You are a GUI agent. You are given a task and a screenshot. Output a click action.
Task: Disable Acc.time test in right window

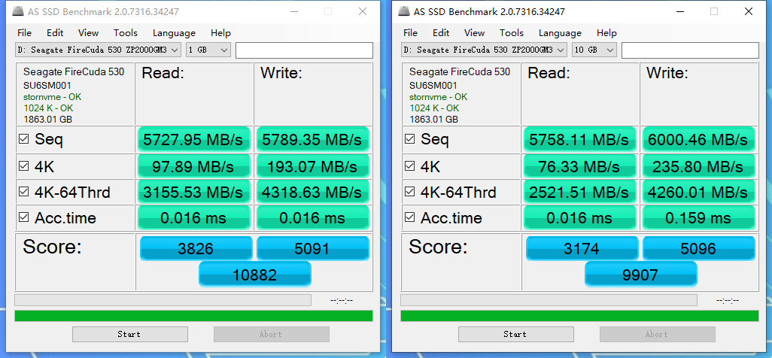(x=409, y=218)
